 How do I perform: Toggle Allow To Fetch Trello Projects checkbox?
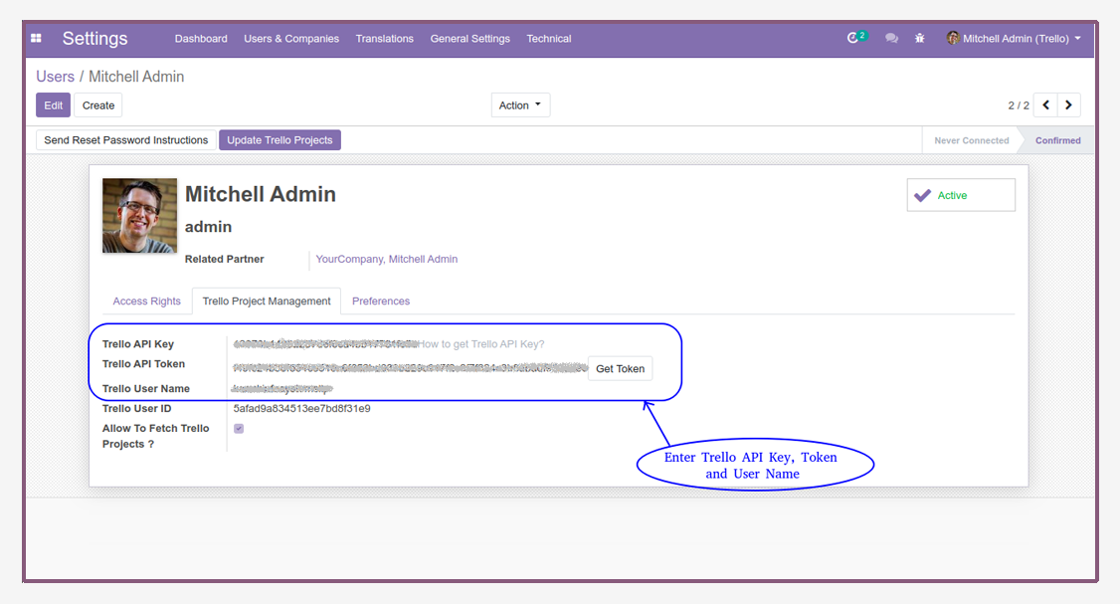click(x=239, y=429)
